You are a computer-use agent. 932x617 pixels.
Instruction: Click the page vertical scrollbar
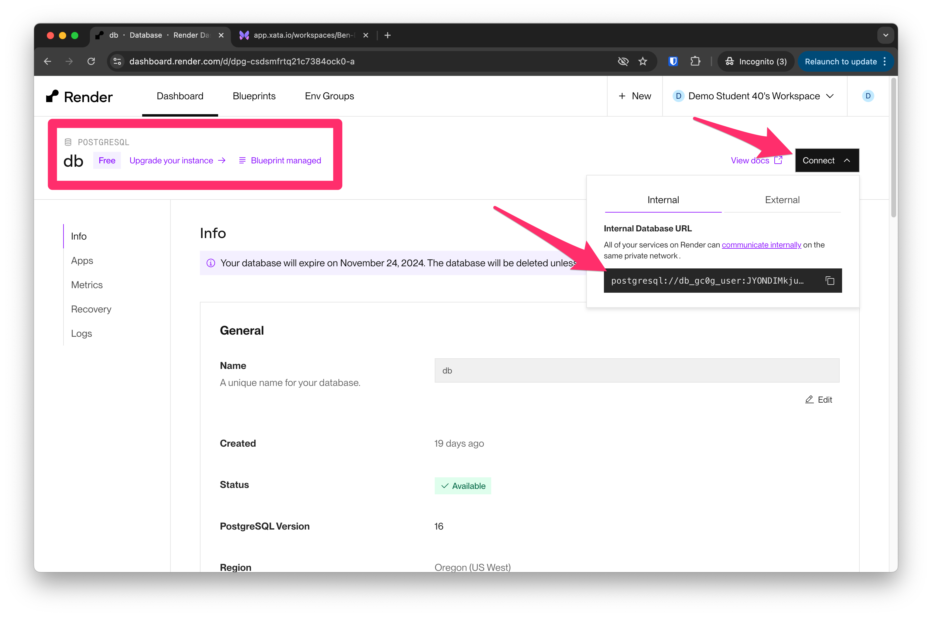pos(893,148)
